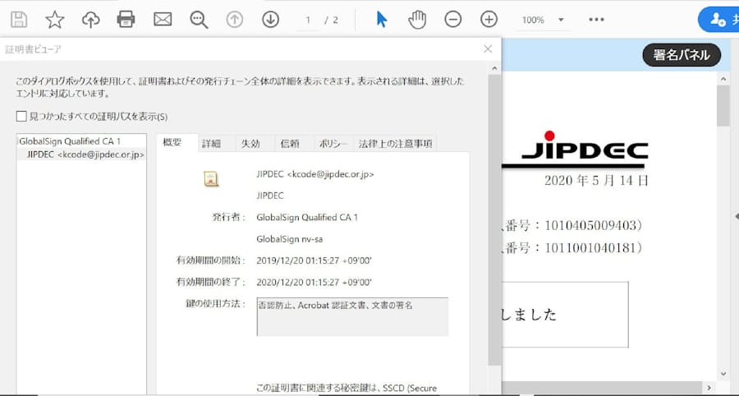Send file by email envelope icon
This screenshot has width=739, height=396.
point(163,20)
